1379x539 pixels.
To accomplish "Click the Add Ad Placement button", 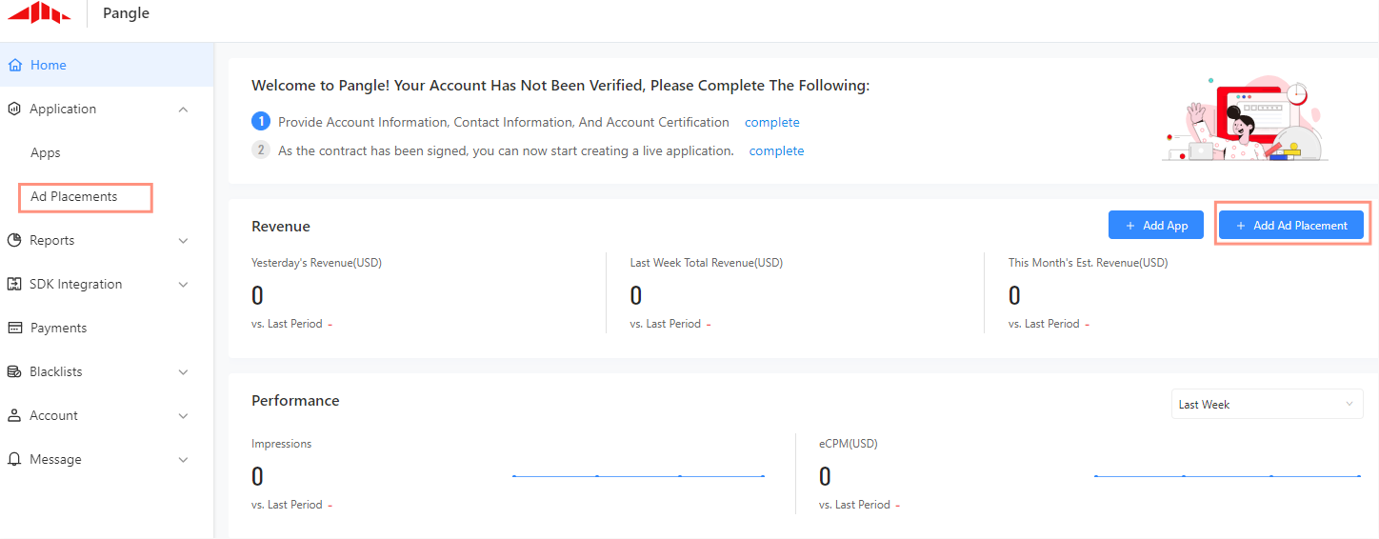I will pyautogui.click(x=1290, y=226).
